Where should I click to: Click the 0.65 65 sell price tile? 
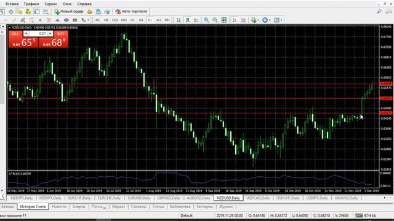[x=23, y=42]
